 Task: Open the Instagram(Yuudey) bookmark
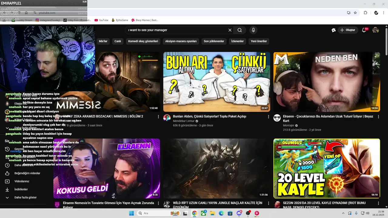click(48, 20)
